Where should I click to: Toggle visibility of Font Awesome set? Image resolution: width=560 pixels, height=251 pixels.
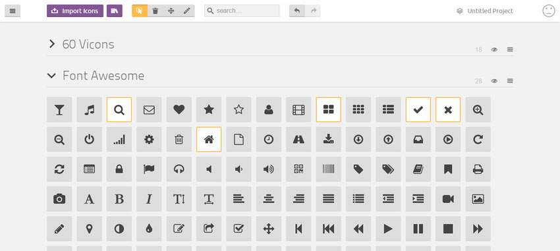(x=494, y=81)
